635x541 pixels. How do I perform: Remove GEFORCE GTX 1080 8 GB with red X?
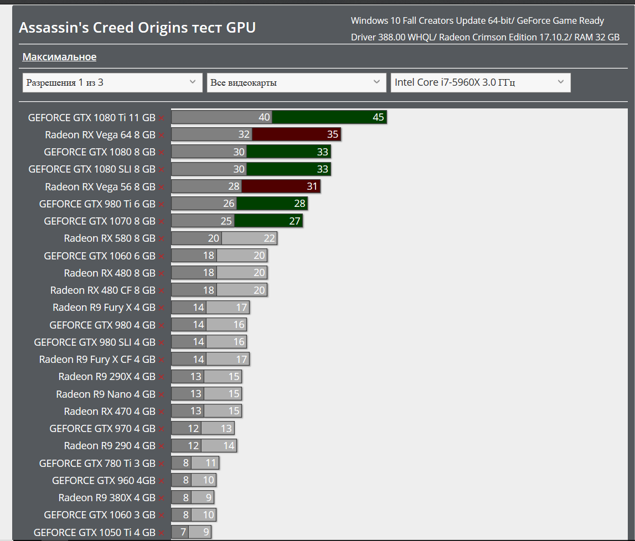click(162, 152)
